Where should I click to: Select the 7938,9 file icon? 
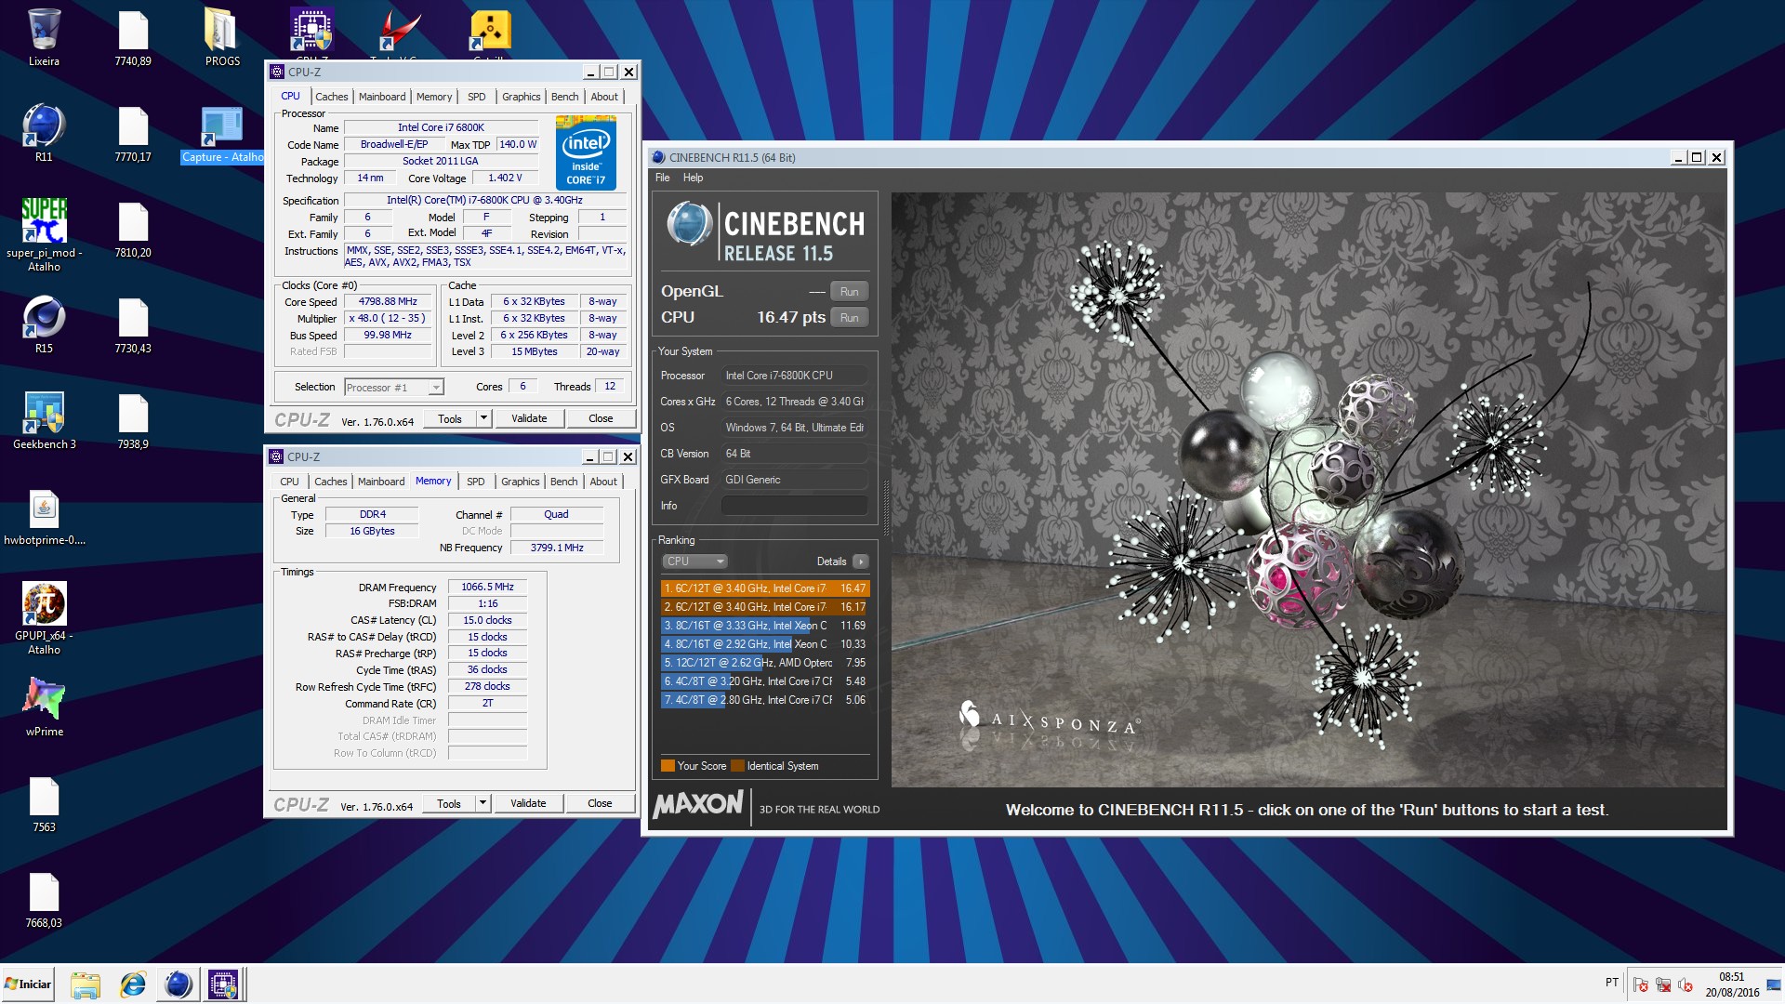[133, 413]
